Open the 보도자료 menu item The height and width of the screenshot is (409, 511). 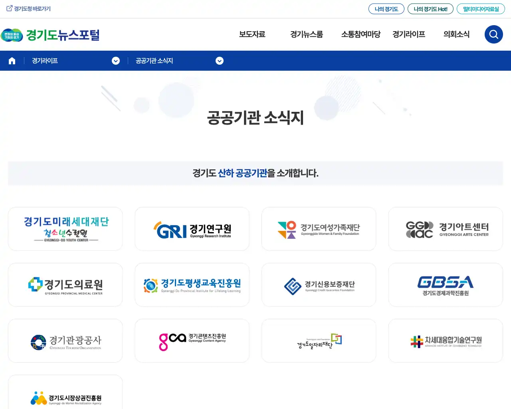(252, 35)
